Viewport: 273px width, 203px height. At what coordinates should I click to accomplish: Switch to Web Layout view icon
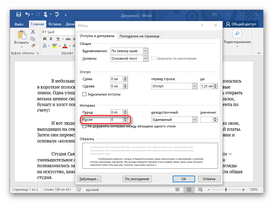pyautogui.click(x=201, y=190)
